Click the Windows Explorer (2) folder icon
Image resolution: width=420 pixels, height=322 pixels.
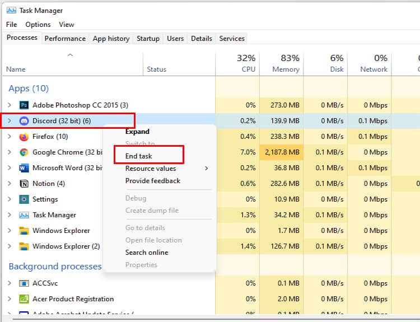(x=24, y=246)
